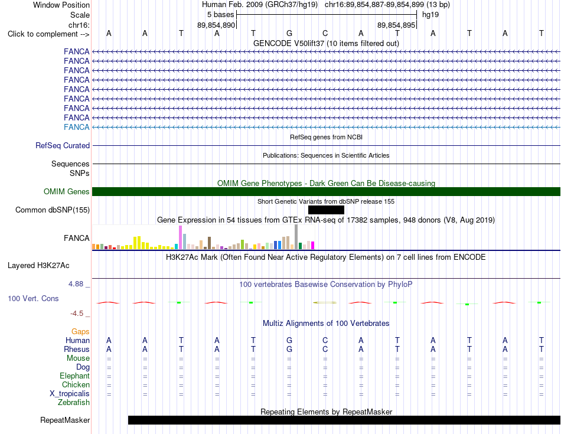Click the 'RepeatMasker' track label

point(65,420)
